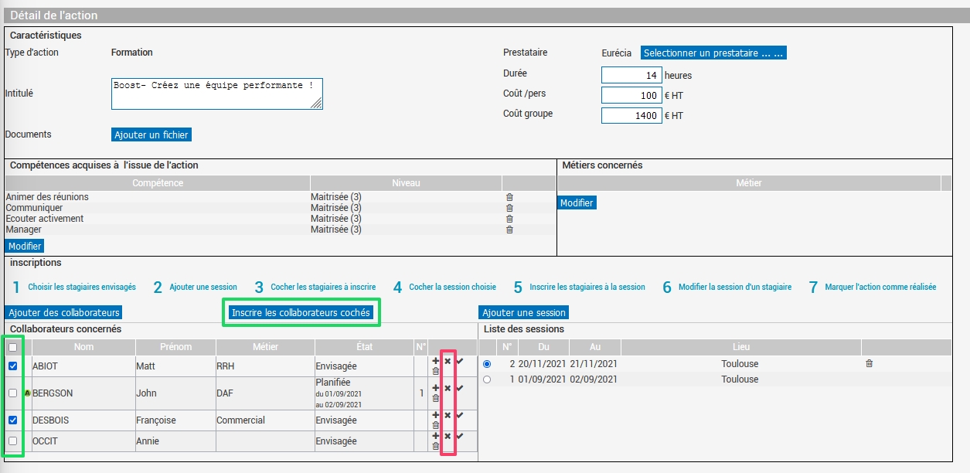Open step 'Modifier la session d'un stagiaire'
970x473 pixels.
735,287
